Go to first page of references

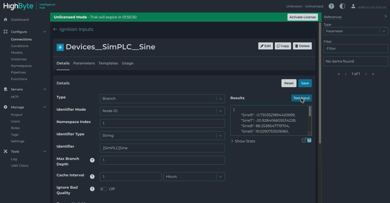point(339,74)
